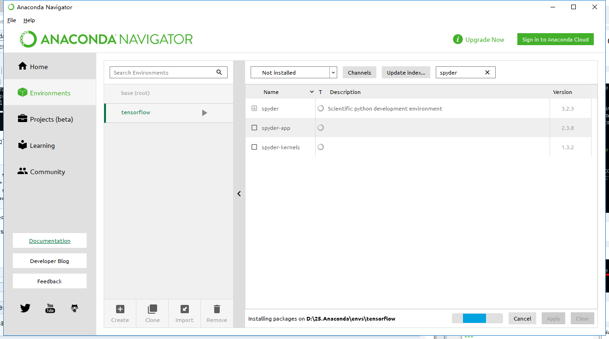This screenshot has height=339, width=609.
Task: Open the Name column dropdown arrow
Action: (x=312, y=92)
